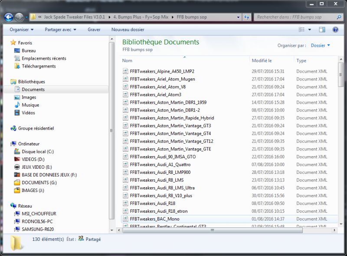Open SAMSUNG-R620 network computer
This screenshot has width=347, height=256.
point(38,229)
